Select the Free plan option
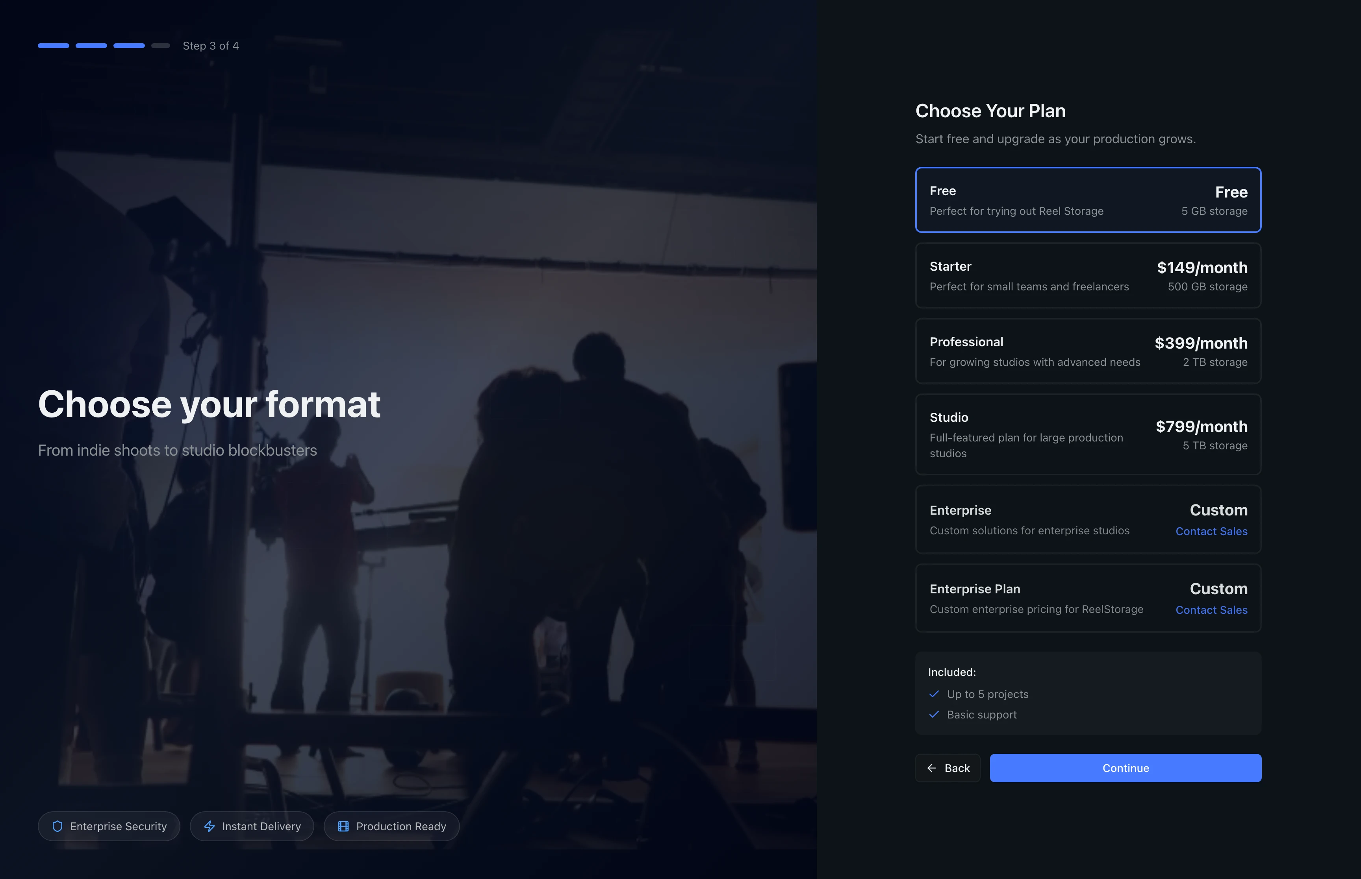Image resolution: width=1361 pixels, height=879 pixels. click(x=1087, y=200)
